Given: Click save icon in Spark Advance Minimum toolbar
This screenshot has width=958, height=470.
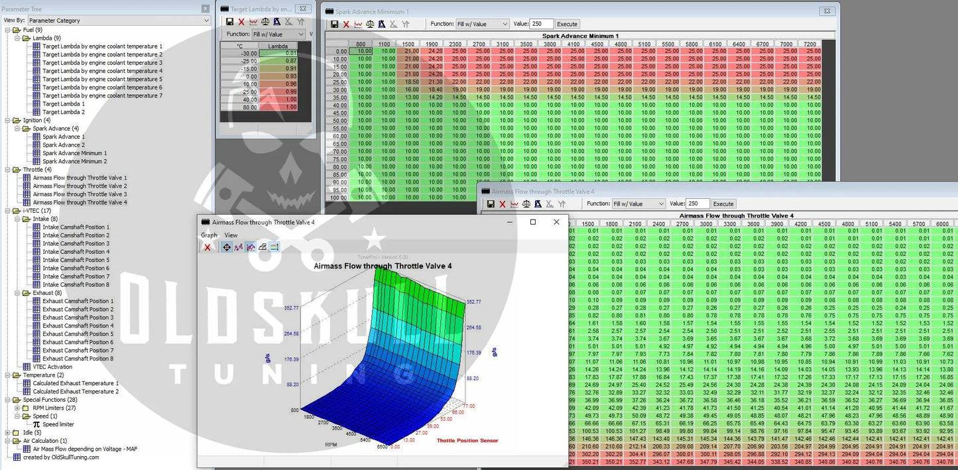Looking at the screenshot, I should 333,24.
